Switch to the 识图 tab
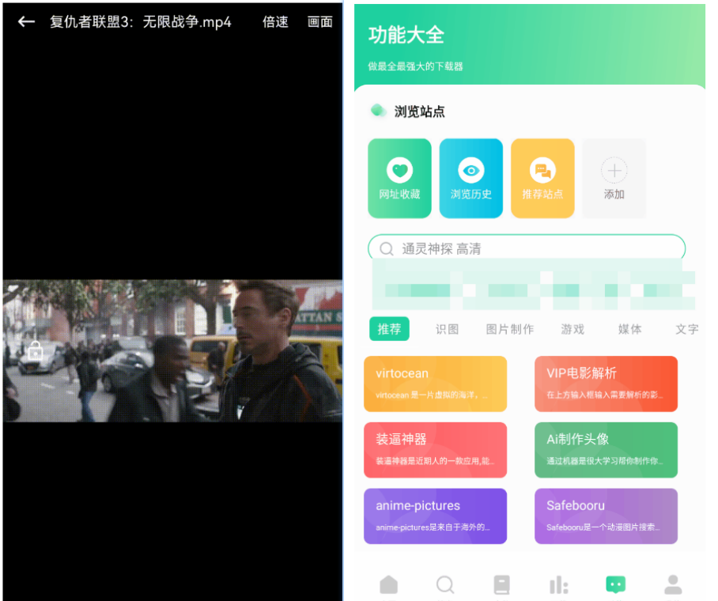This screenshot has width=718, height=601. 447,329
